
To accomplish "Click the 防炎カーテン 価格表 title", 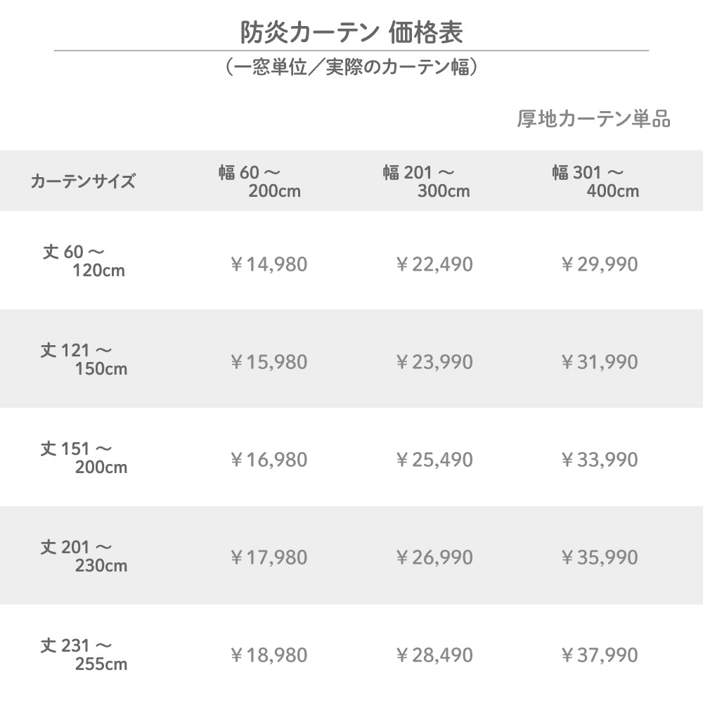I will click(351, 32).
